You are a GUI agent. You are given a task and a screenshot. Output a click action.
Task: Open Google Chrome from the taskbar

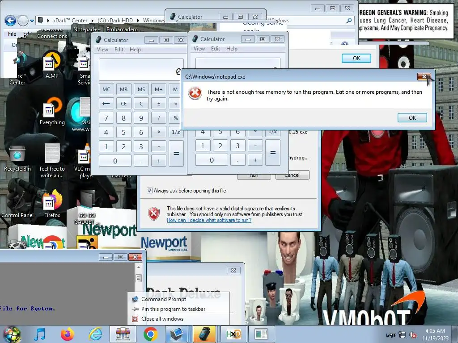[x=151, y=334]
